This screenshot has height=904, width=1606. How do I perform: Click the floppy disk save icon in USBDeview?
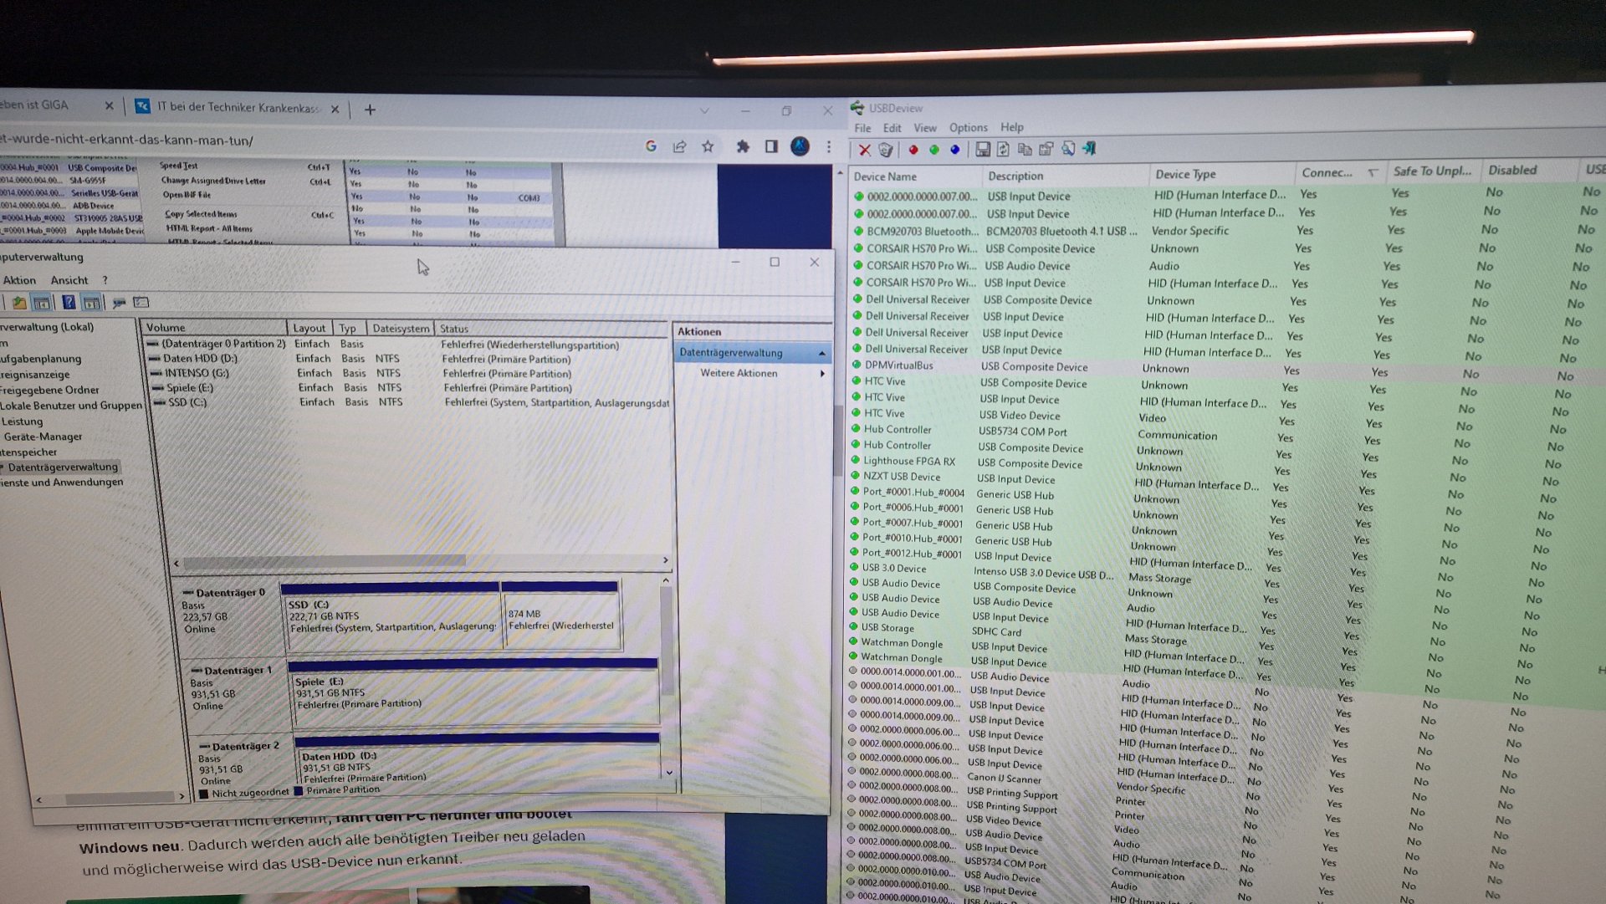(983, 149)
